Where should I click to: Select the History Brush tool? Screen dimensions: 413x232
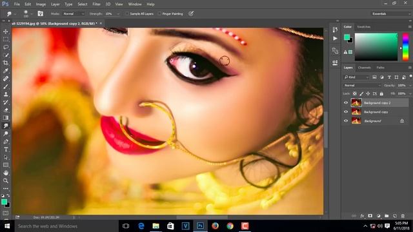pyautogui.click(x=6, y=102)
